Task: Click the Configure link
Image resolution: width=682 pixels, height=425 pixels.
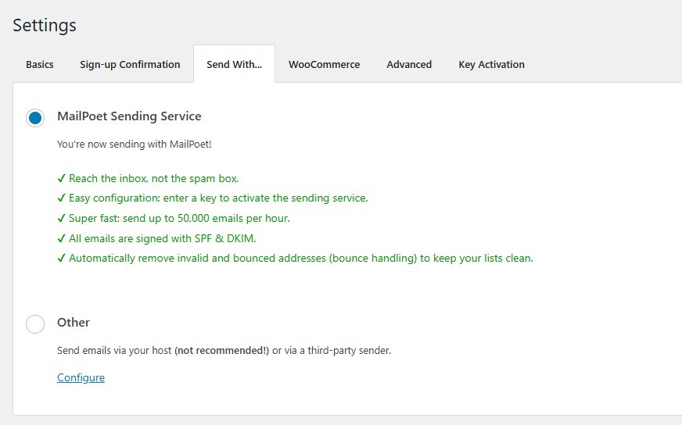Action: 81,378
